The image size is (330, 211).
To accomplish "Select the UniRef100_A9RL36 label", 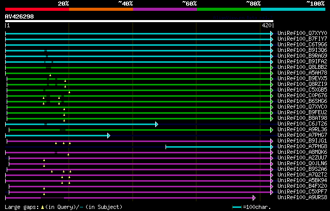I will point(302,130).
